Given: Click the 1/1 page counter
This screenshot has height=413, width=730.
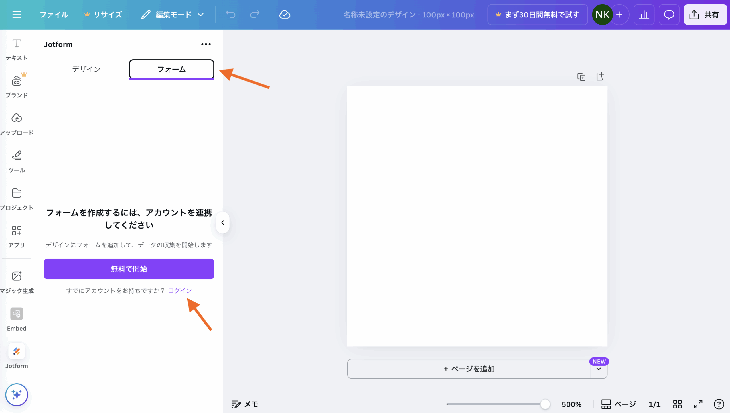Looking at the screenshot, I should click(654, 404).
